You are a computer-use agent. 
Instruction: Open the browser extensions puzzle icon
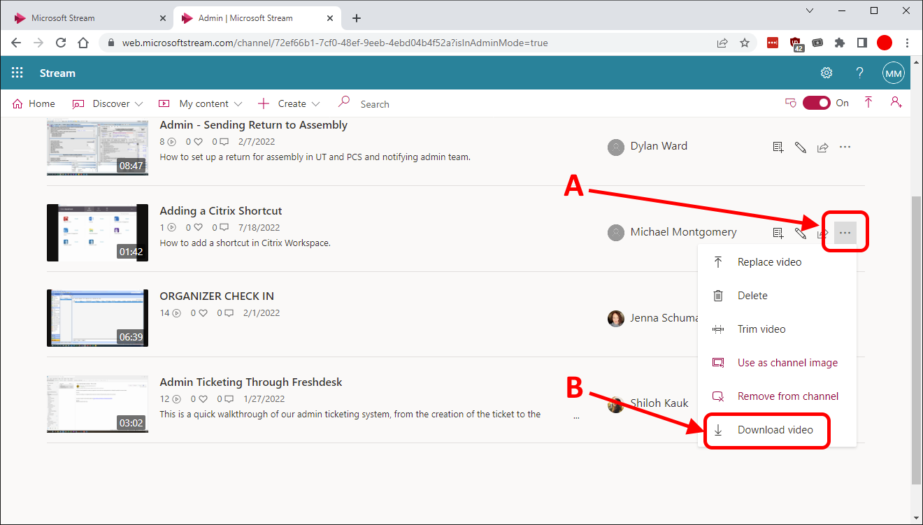pyautogui.click(x=840, y=43)
